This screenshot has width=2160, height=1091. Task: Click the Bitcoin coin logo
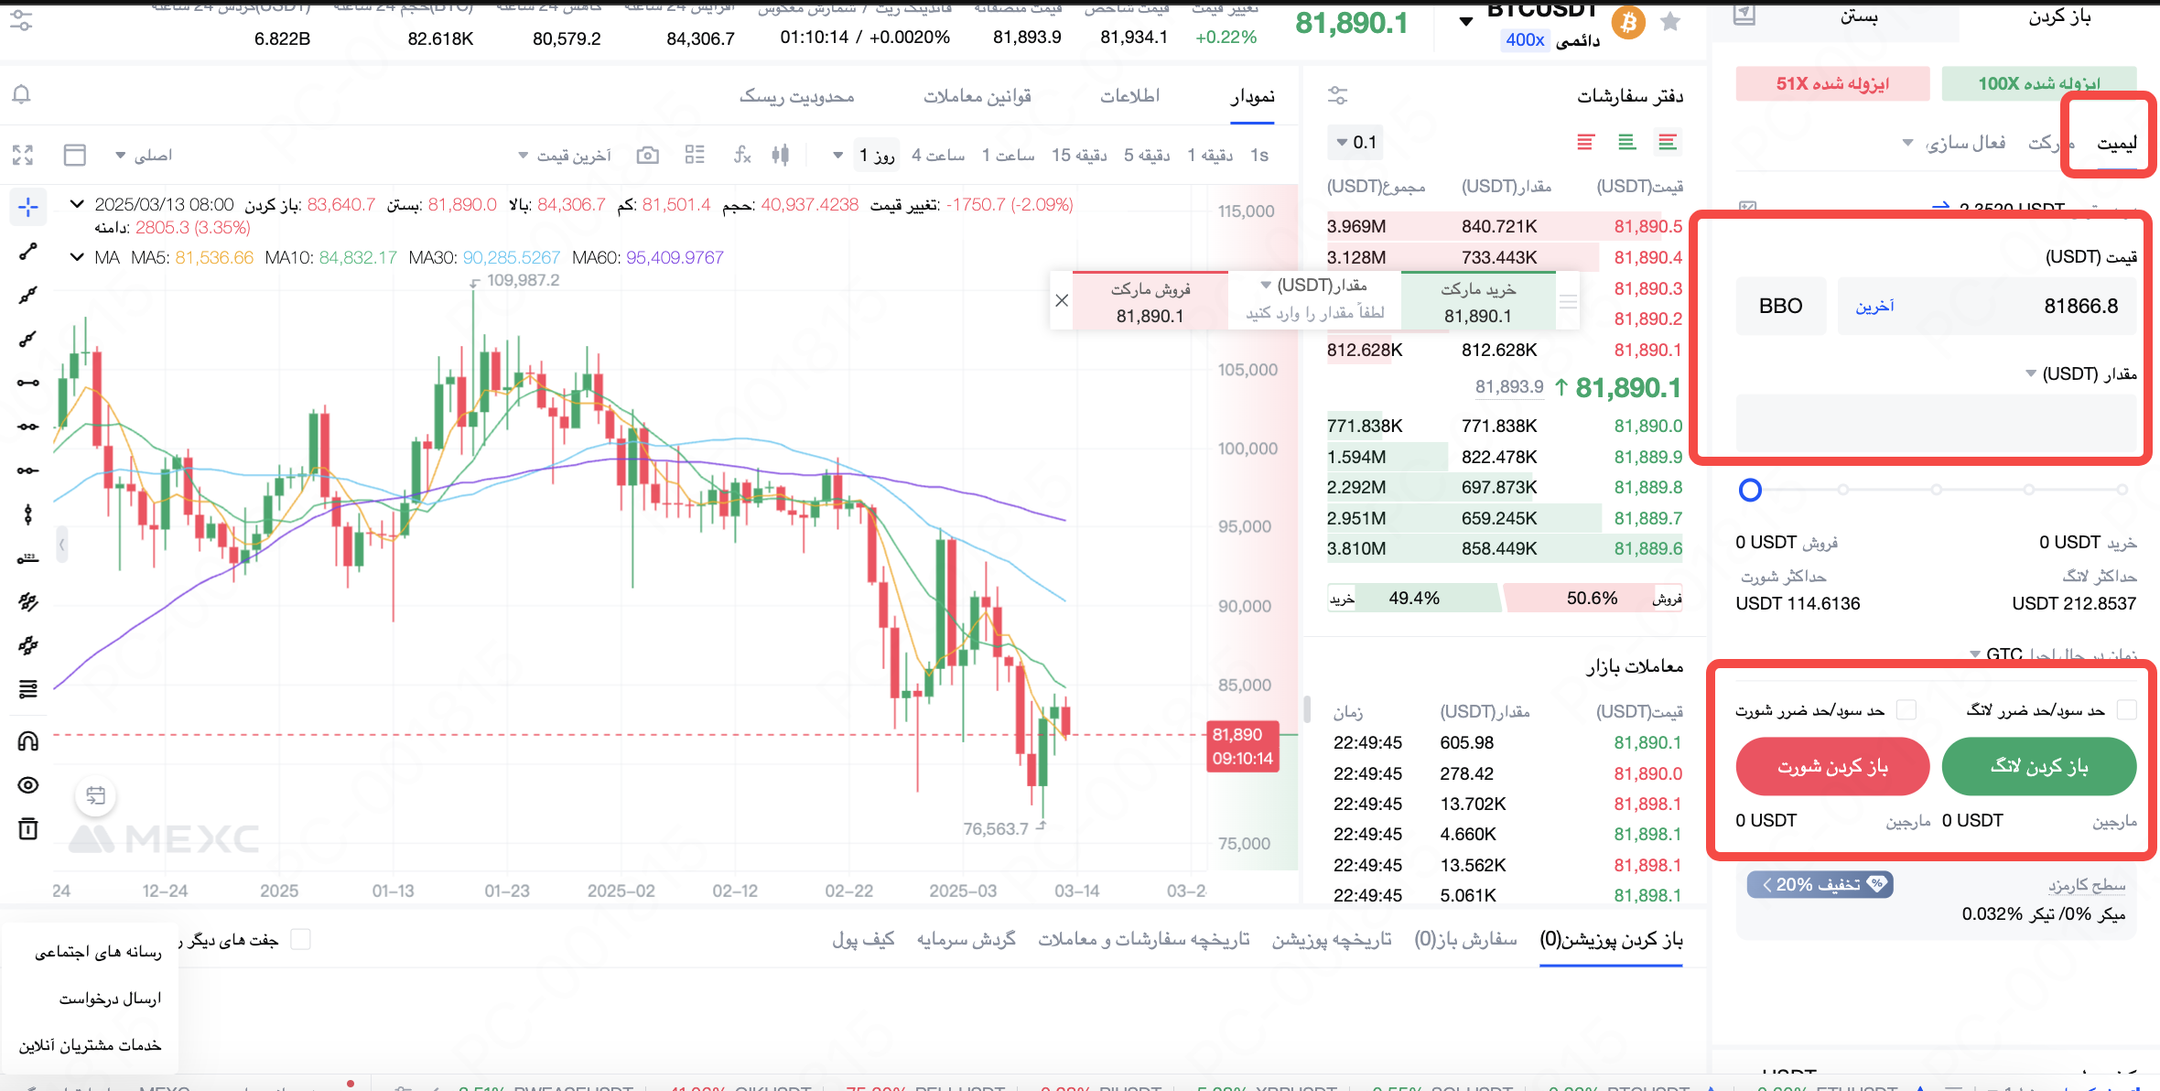pyautogui.click(x=1629, y=22)
